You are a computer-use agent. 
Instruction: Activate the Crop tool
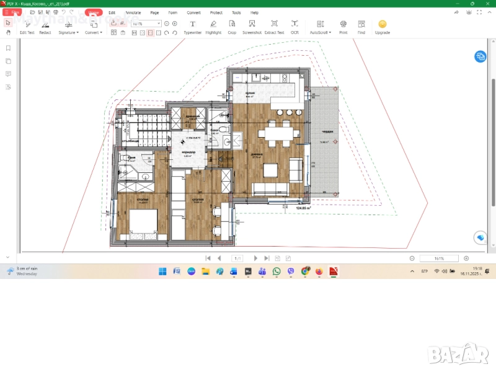(x=232, y=26)
